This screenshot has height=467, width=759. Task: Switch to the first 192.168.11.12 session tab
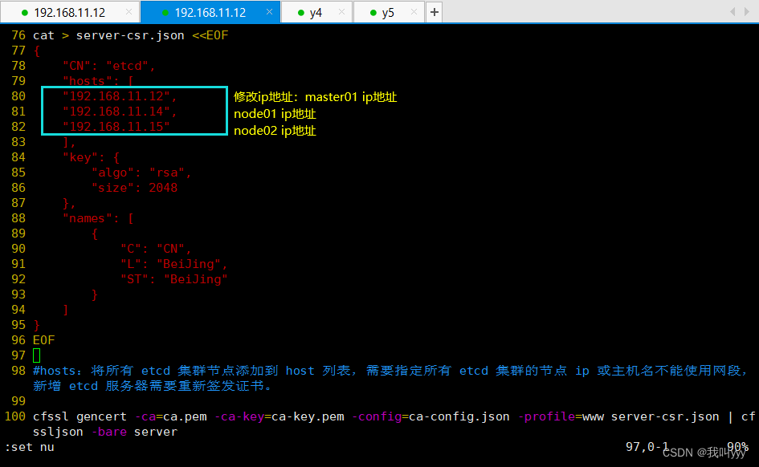(x=69, y=12)
